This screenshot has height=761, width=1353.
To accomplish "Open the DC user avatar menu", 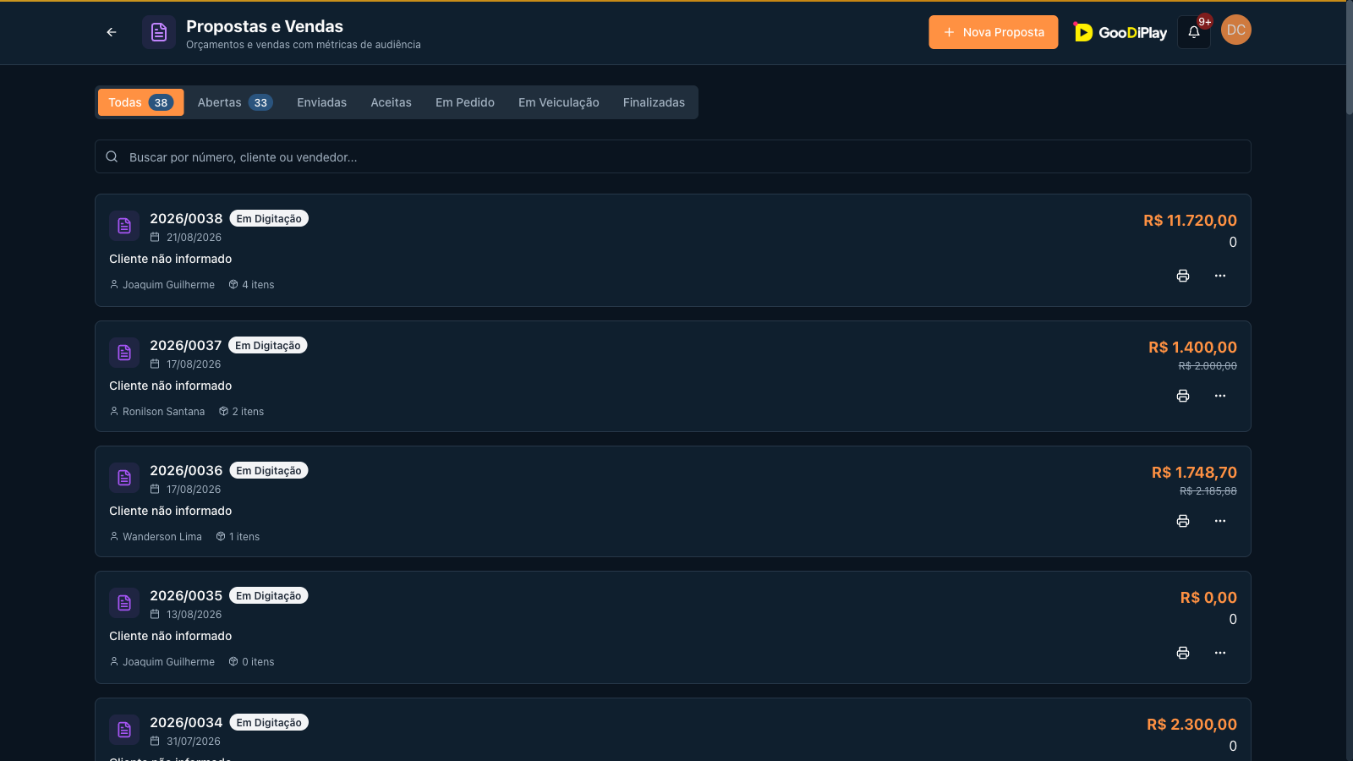I will tap(1236, 30).
